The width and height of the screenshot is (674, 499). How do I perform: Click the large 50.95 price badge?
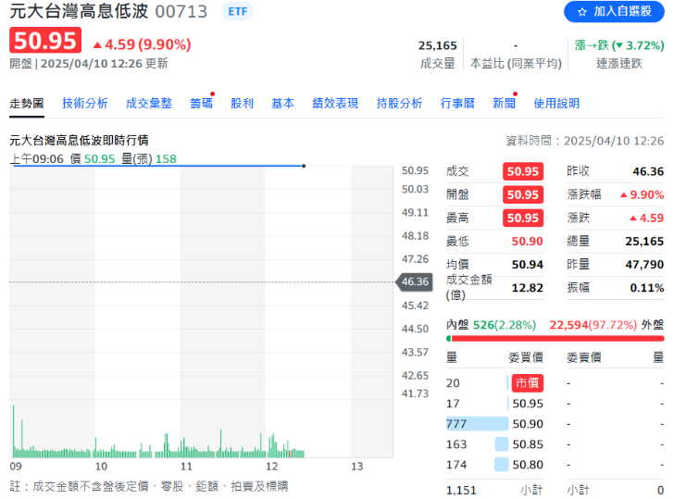point(45,41)
